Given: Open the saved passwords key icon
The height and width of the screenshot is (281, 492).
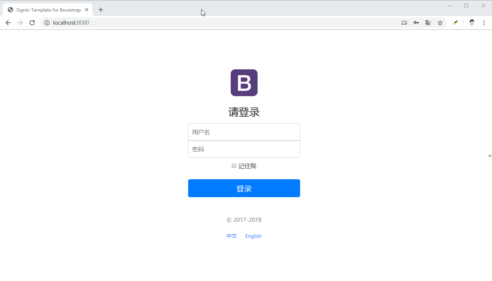Looking at the screenshot, I should tap(416, 23).
